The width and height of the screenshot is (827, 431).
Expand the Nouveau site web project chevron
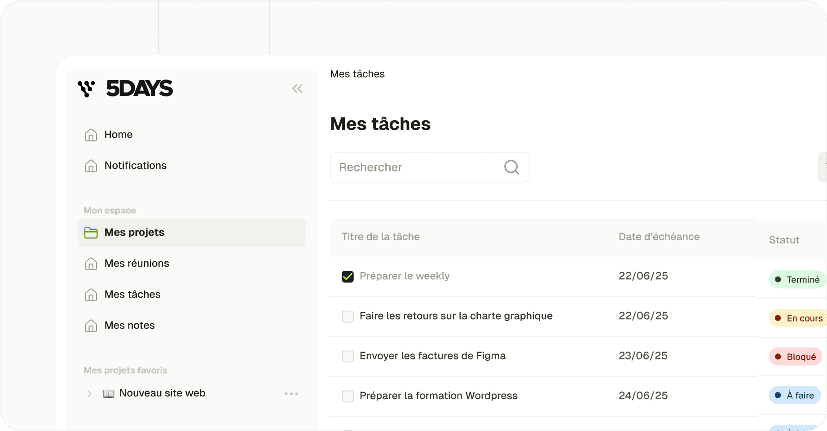[x=89, y=394]
